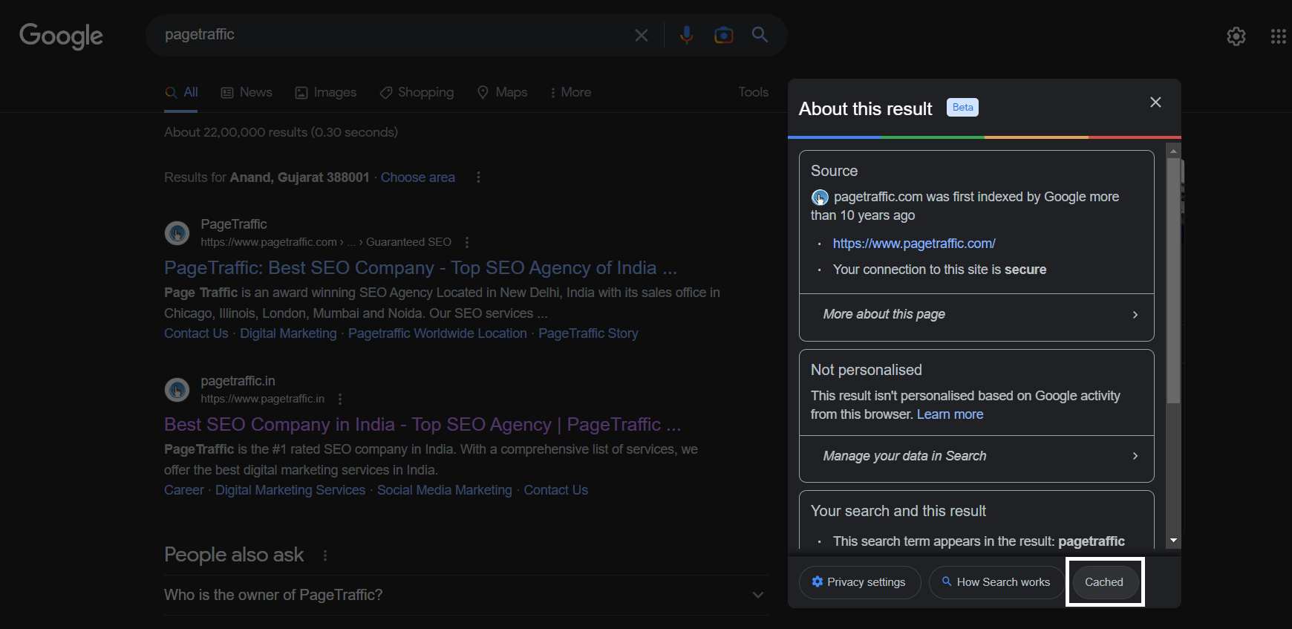Open the three-dot menu beside Choose area
The image size is (1292, 629).
[478, 177]
